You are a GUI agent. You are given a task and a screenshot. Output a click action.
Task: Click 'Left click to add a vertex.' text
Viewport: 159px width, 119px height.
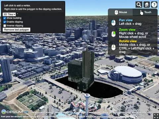pos(17,6)
